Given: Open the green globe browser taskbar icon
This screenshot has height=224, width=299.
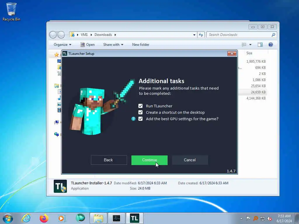Looking at the screenshot, I should [x=80, y=218].
